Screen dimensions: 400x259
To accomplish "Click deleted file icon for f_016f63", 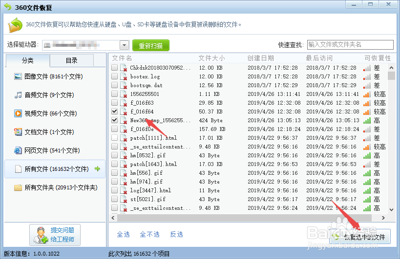I will click(124, 103).
